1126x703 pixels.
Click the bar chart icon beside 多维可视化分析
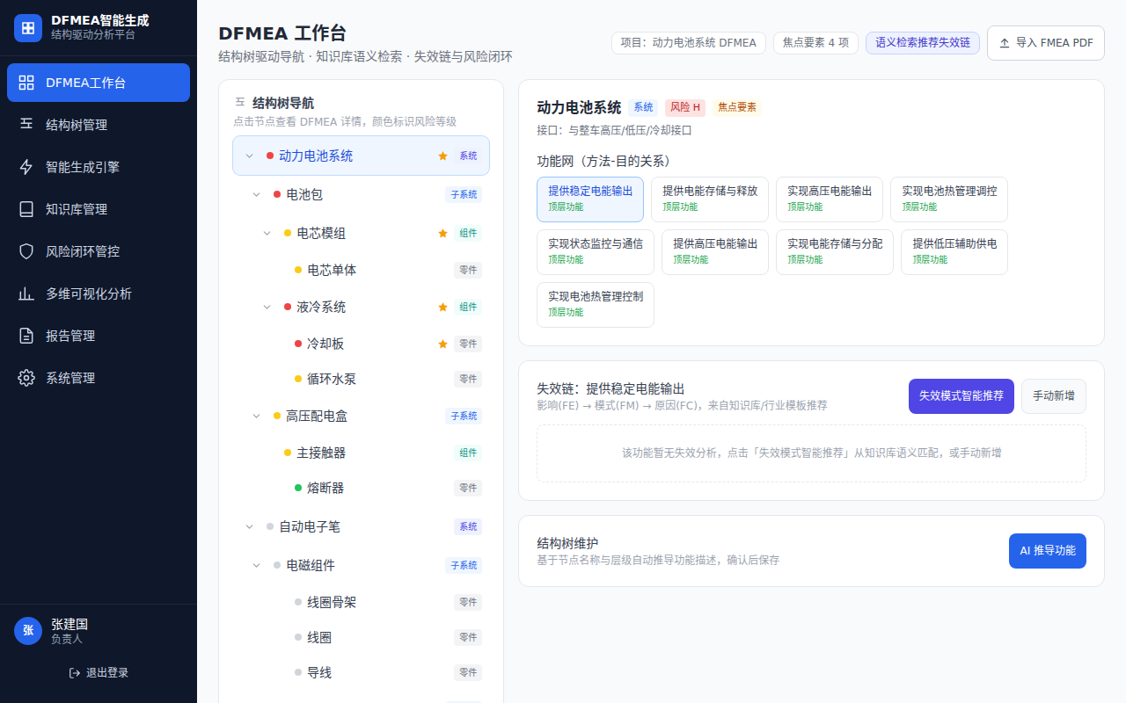(x=26, y=294)
